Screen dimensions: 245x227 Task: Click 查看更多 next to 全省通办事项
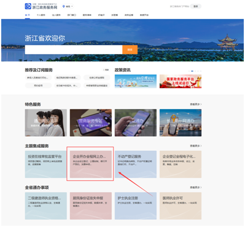tap(196, 187)
